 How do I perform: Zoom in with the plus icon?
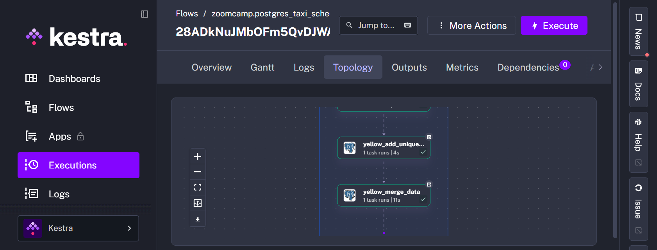coord(198,156)
